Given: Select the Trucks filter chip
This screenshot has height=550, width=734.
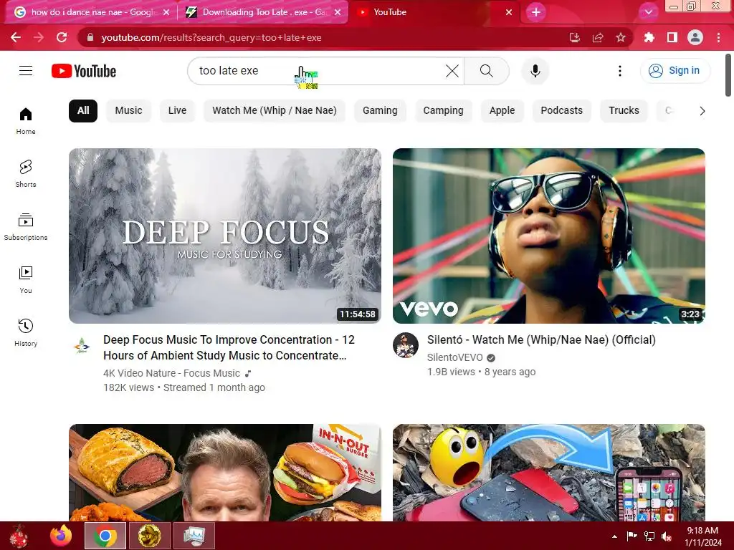Looking at the screenshot, I should pos(624,111).
